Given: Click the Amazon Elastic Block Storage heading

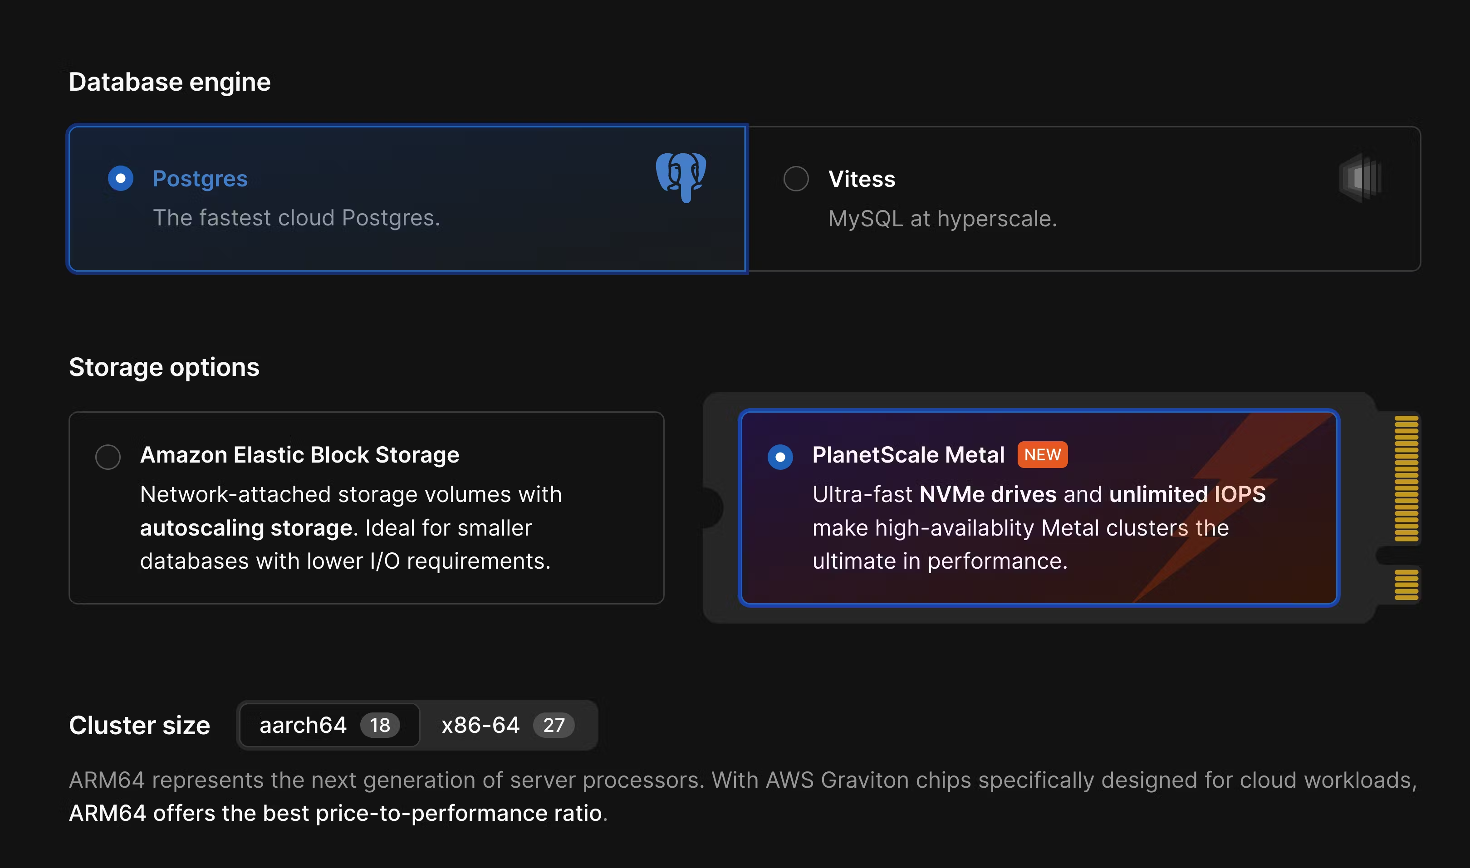Looking at the screenshot, I should coord(299,454).
